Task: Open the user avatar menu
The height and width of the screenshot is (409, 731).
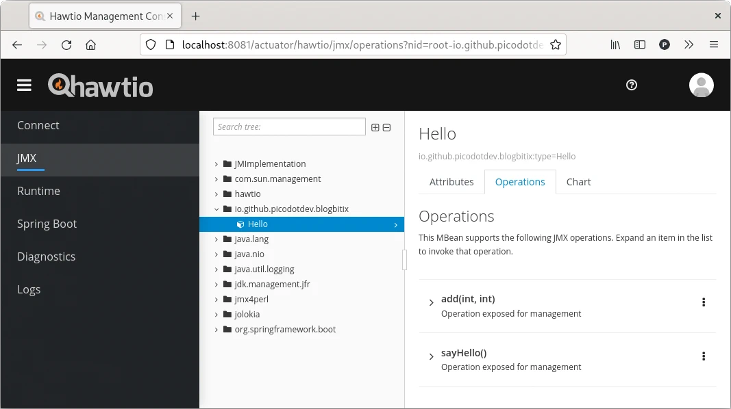Action: pos(701,85)
